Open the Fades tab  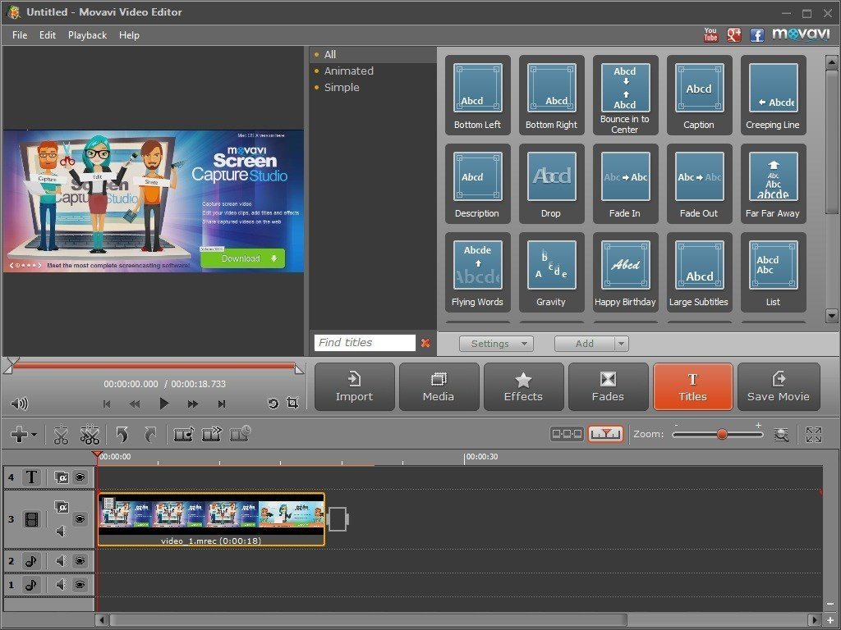608,387
